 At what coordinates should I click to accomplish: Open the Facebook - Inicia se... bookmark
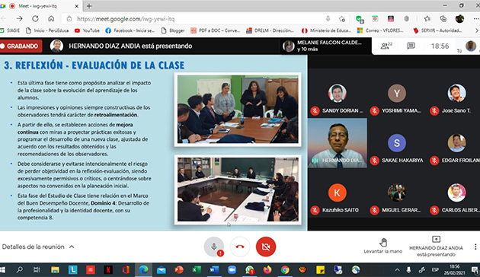[130, 30]
